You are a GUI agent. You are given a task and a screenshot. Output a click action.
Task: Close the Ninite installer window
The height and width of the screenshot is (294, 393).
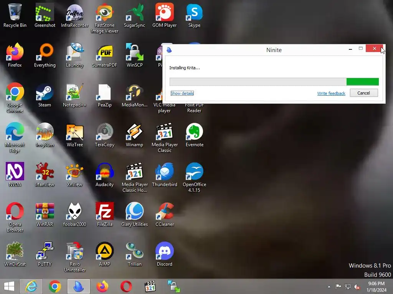pos(374,48)
